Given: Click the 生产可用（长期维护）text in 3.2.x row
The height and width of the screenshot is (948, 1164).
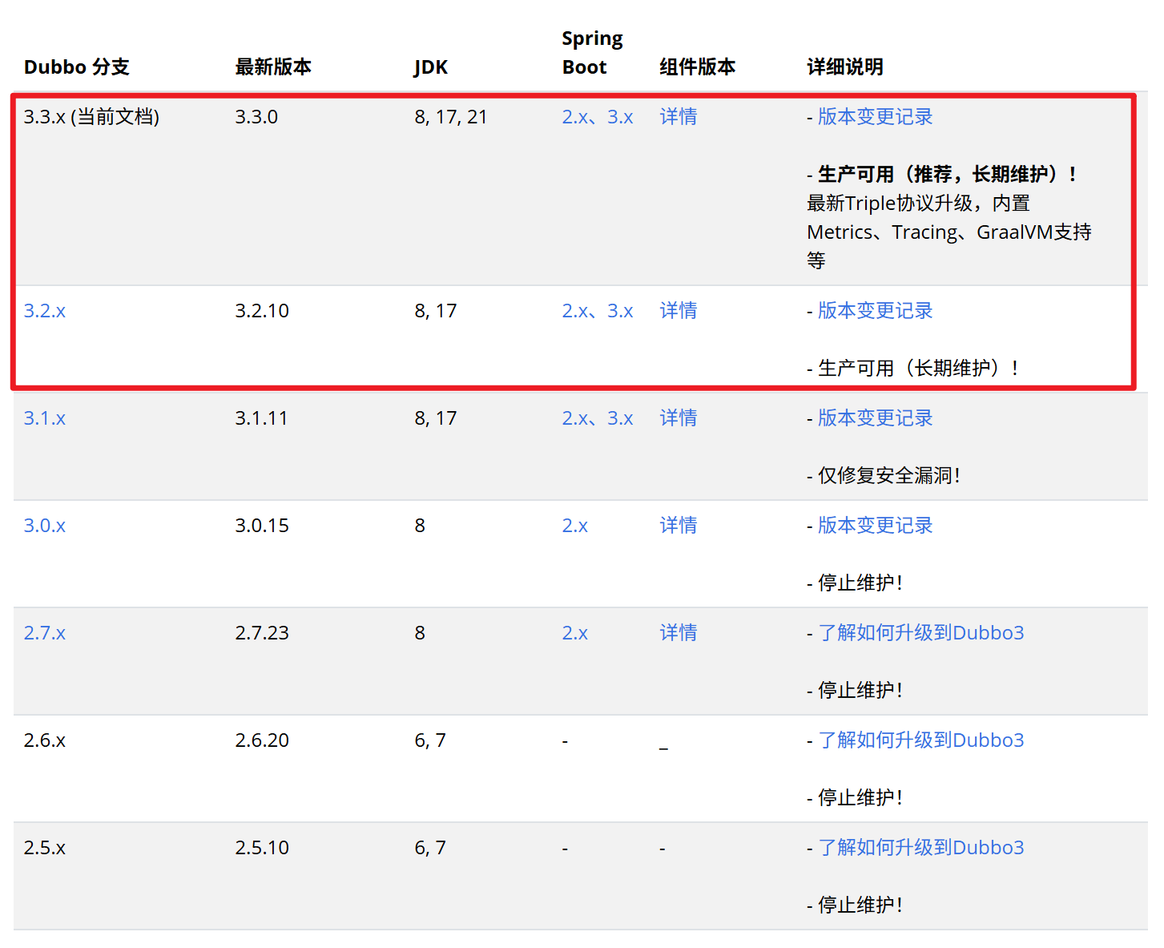Looking at the screenshot, I should coord(918,369).
